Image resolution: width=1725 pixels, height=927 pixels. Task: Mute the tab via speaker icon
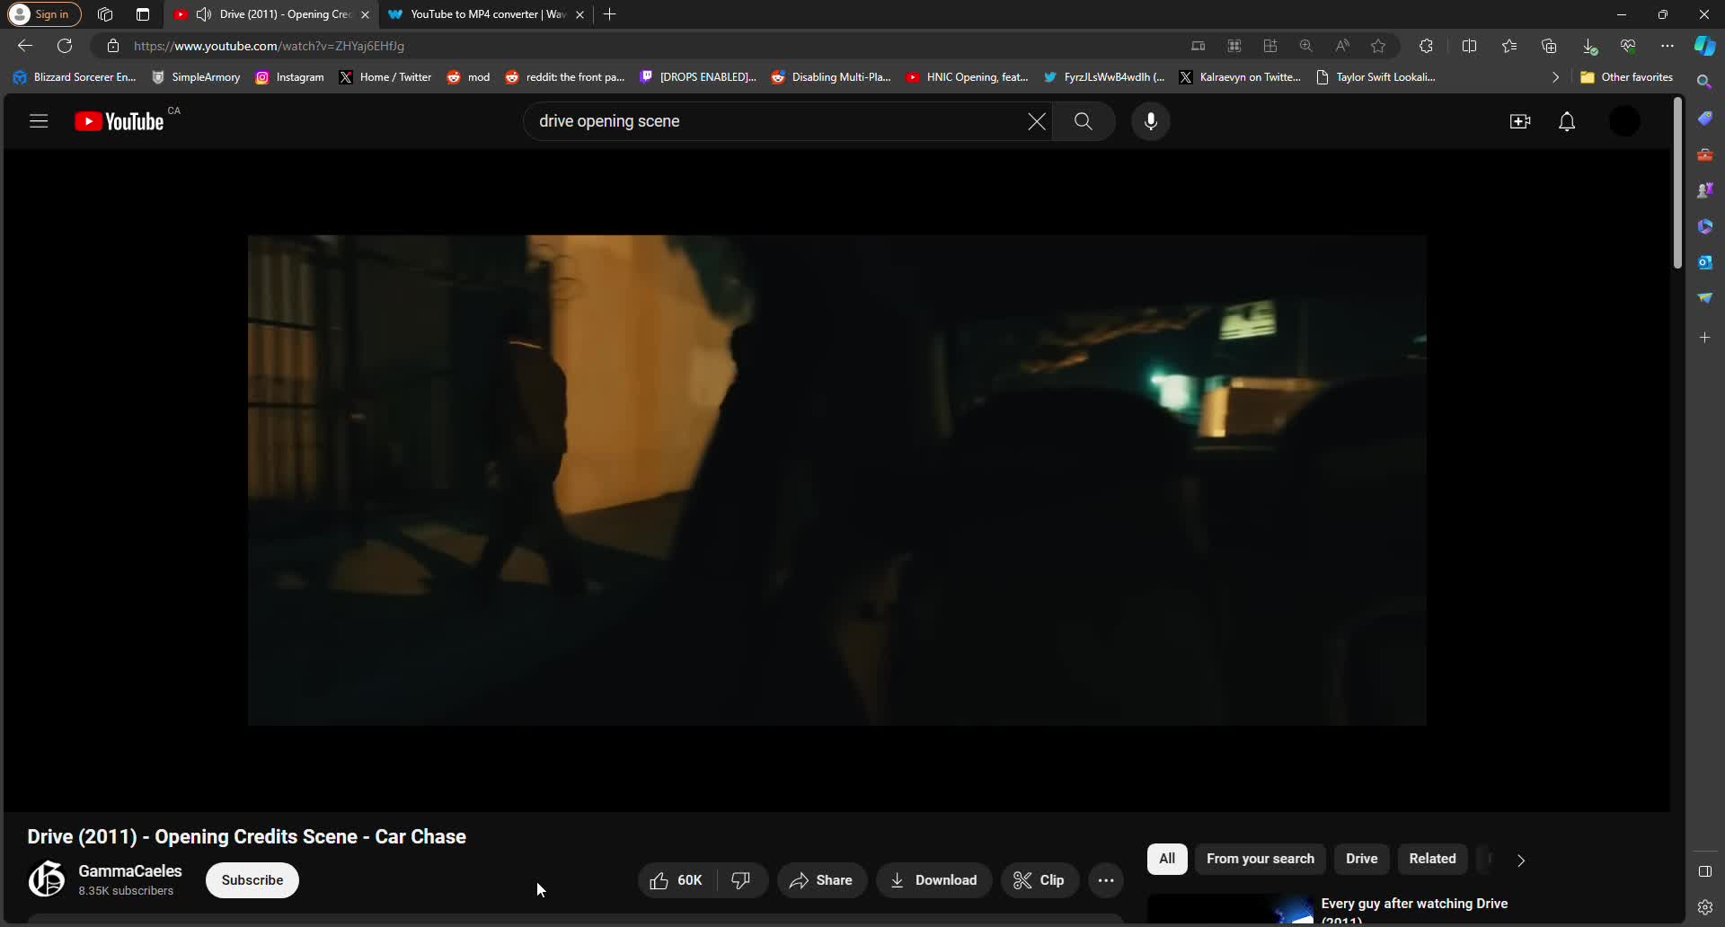204,14
